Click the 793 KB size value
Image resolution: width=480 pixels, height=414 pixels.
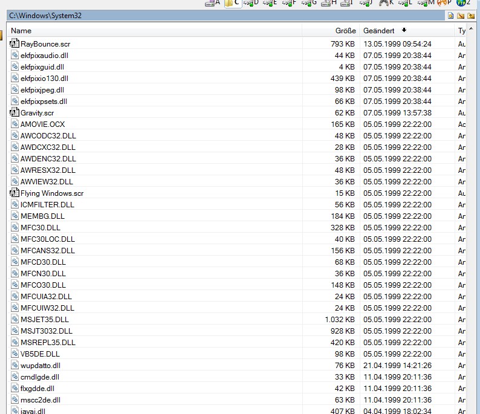(343, 44)
